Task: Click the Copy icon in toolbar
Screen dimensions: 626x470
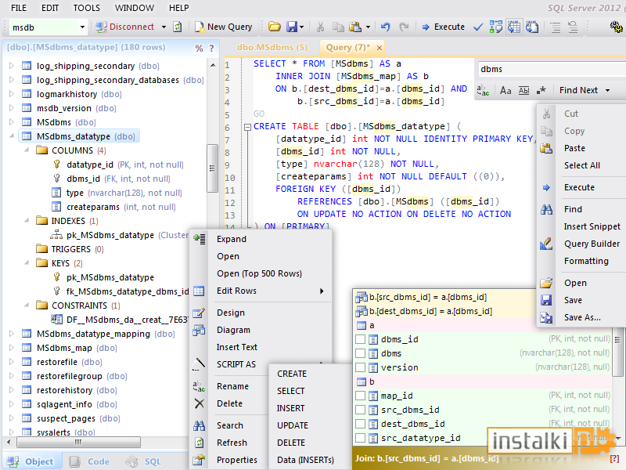Action: coord(338,27)
